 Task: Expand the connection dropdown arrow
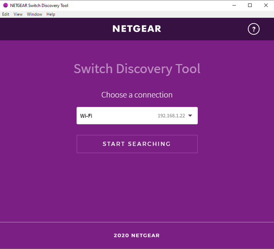[190, 116]
